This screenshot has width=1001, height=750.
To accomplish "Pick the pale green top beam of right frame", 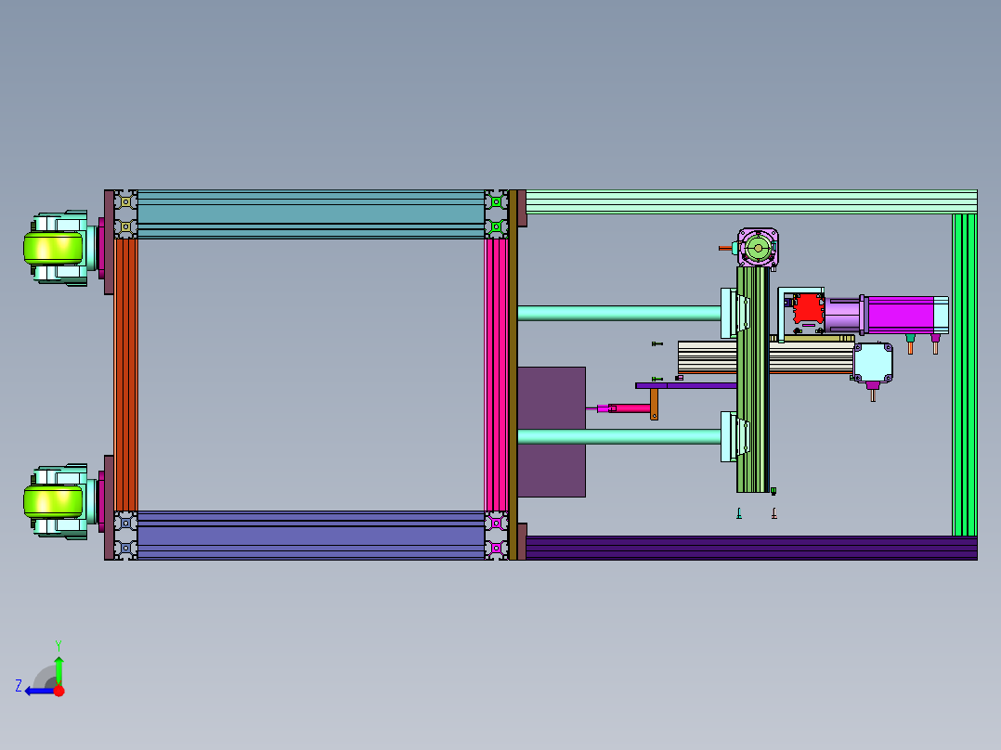I will tap(750, 201).
